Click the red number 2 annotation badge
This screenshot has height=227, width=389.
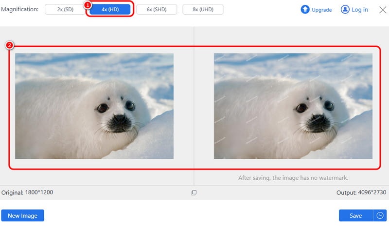[9, 46]
